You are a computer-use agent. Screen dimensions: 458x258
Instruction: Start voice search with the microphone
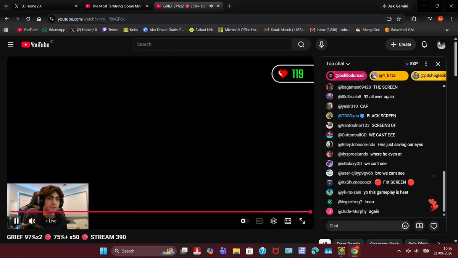321,44
